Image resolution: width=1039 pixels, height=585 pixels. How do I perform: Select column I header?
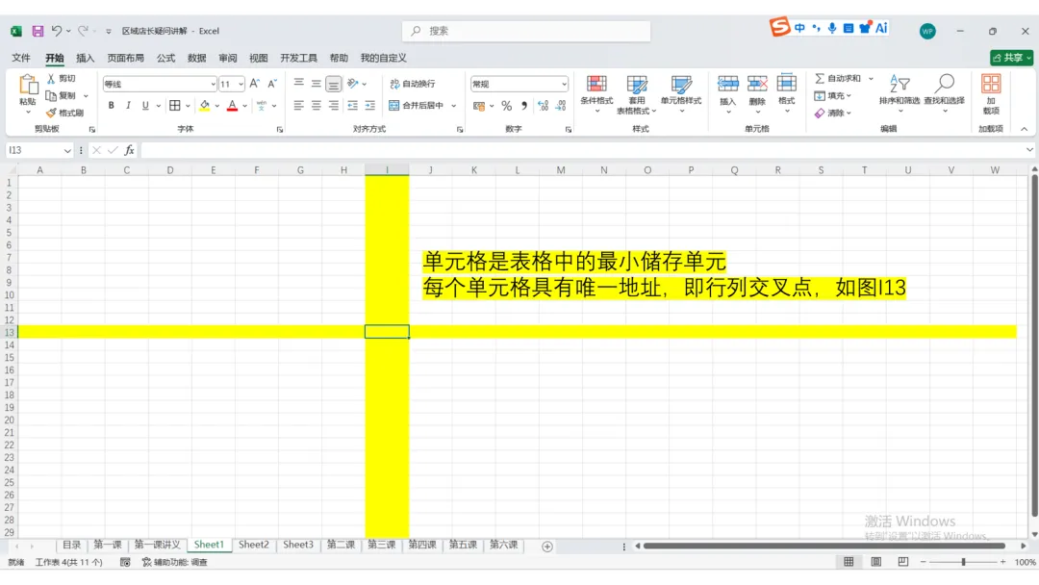387,170
